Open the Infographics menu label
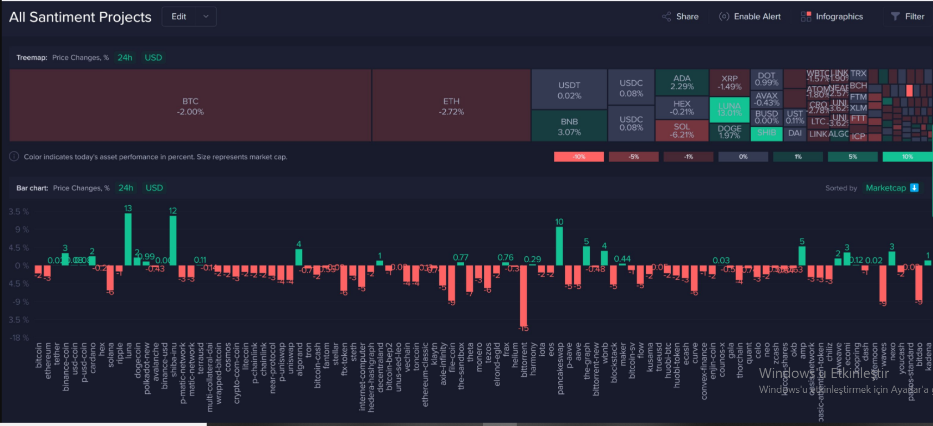The height and width of the screenshot is (426, 933). click(839, 17)
